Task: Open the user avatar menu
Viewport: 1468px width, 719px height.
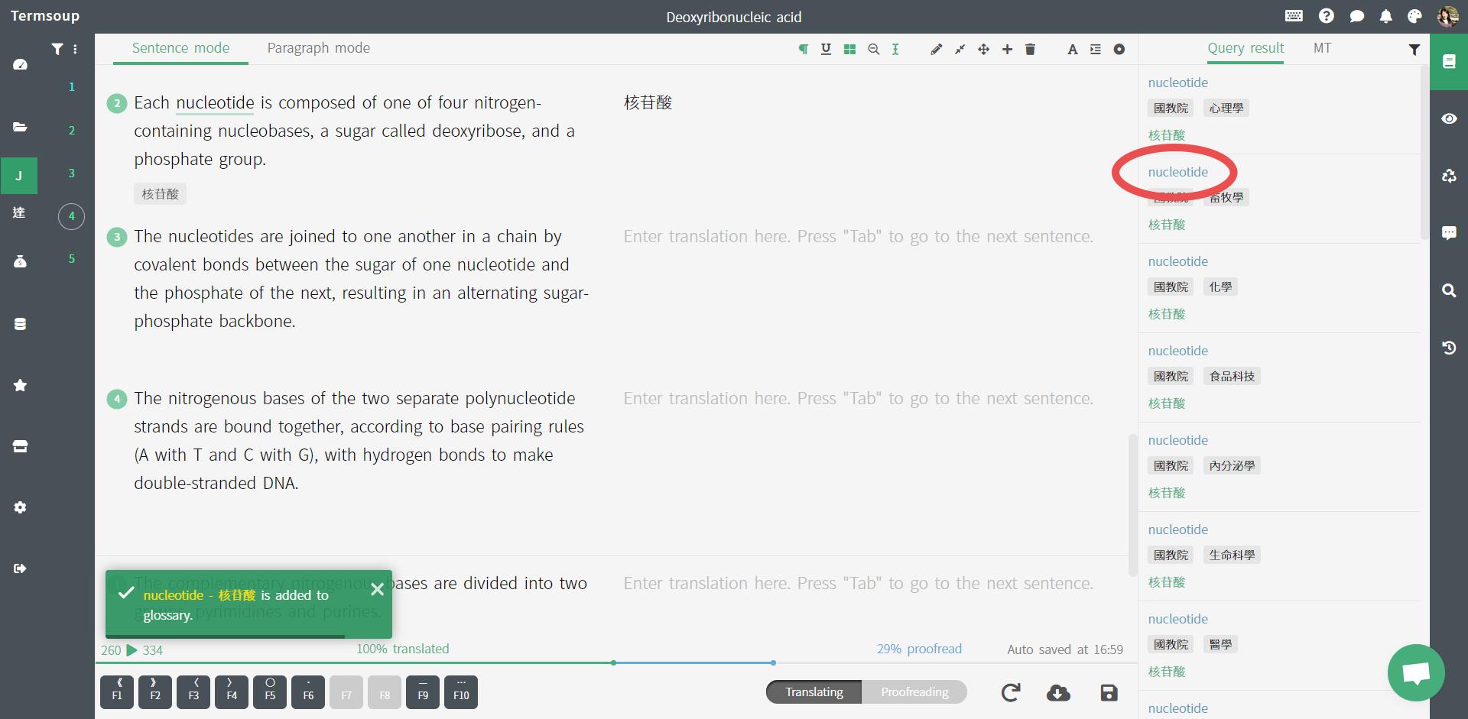Action: [1448, 16]
